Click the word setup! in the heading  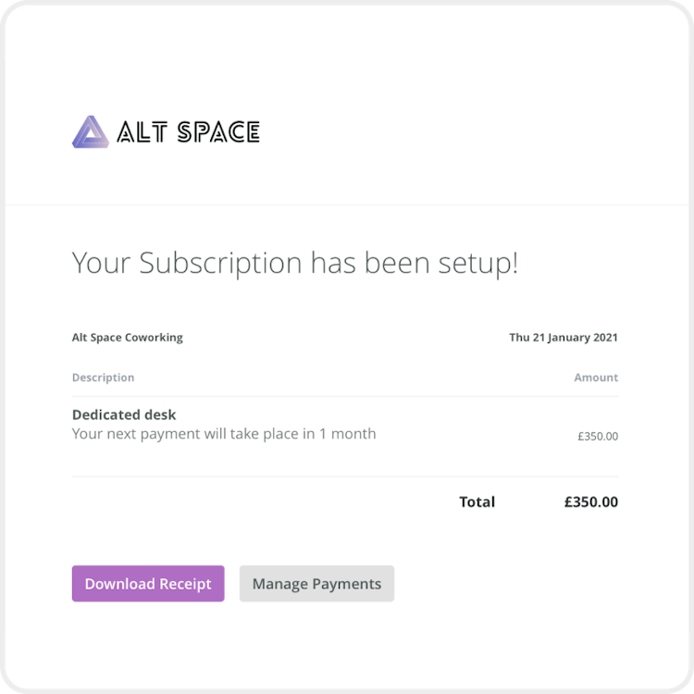click(x=478, y=264)
